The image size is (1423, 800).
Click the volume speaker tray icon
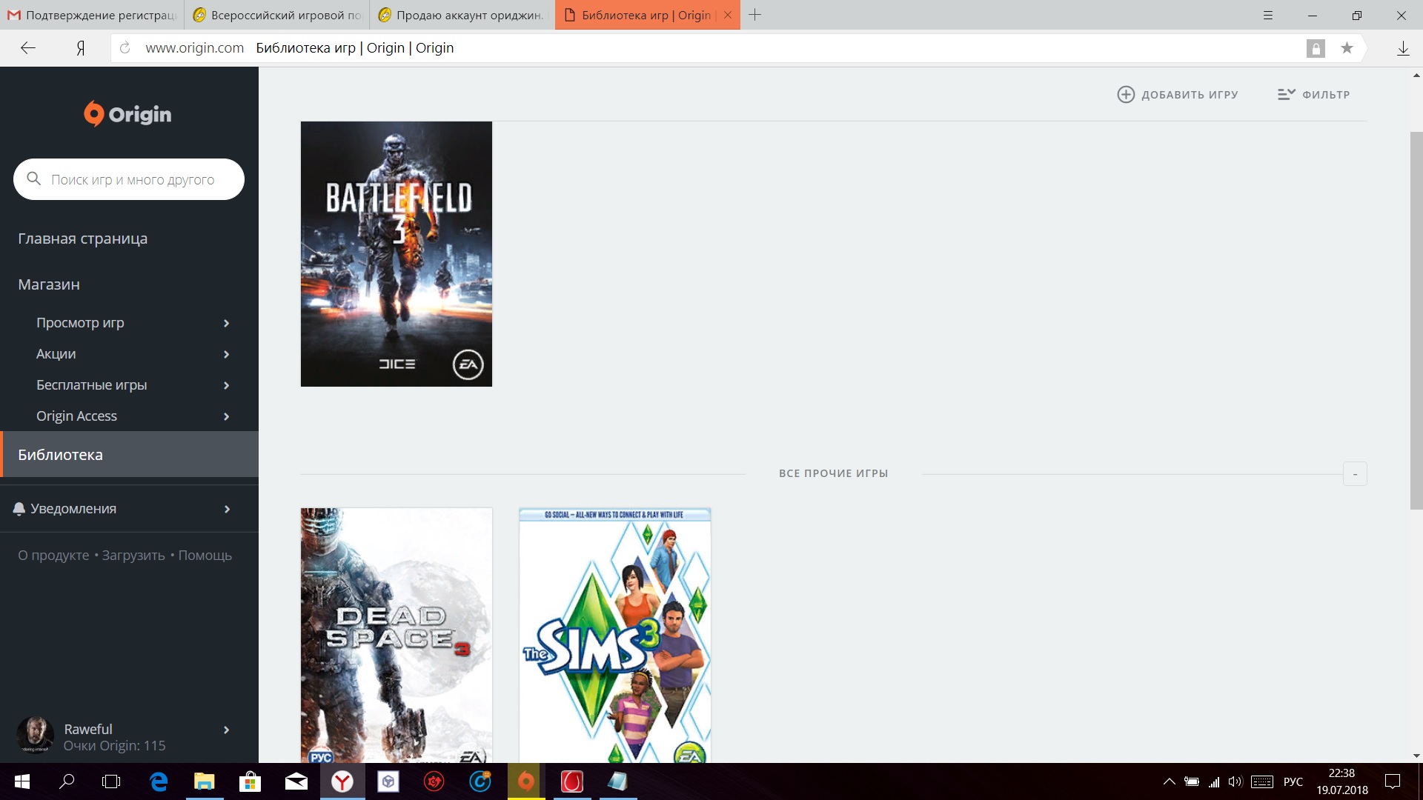pos(1235,781)
